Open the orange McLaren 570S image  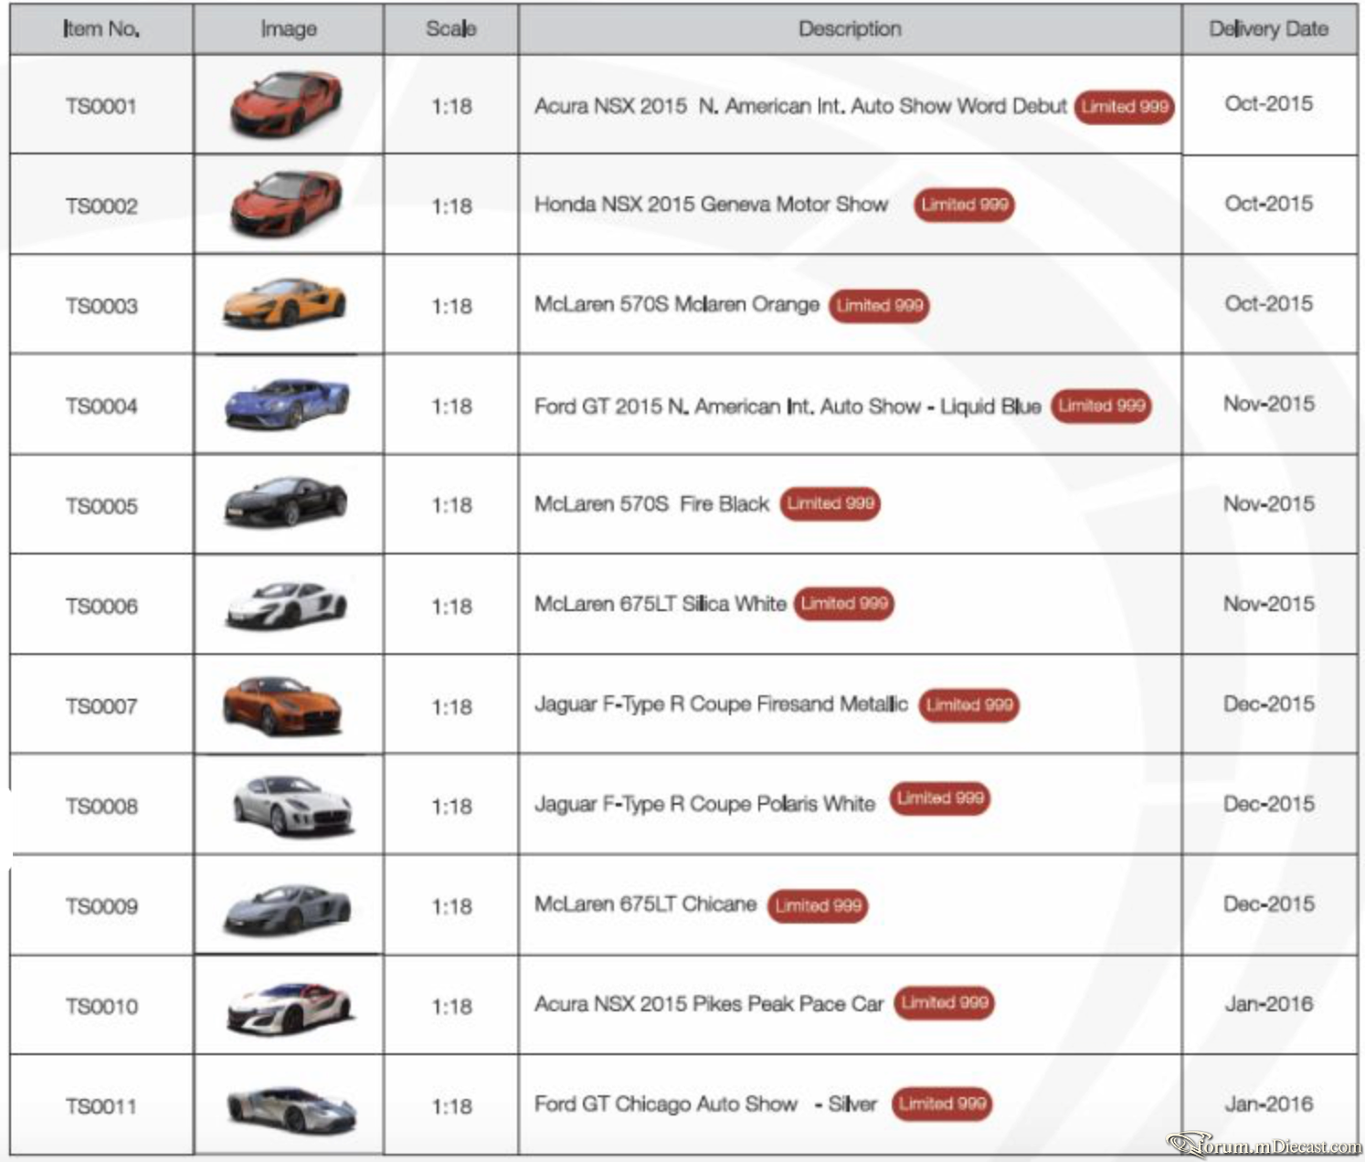pos(285,302)
